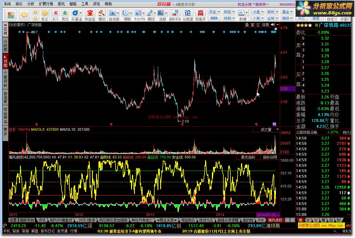
Task: Switch to the 分时图 sidebar tab
Action: pos(5,45)
